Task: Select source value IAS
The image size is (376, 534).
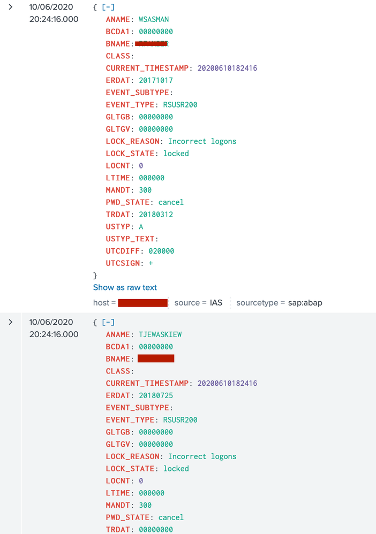Action: [216, 303]
